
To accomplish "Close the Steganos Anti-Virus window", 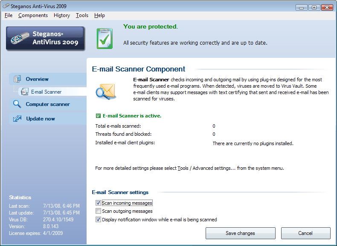I will click(327, 8).
